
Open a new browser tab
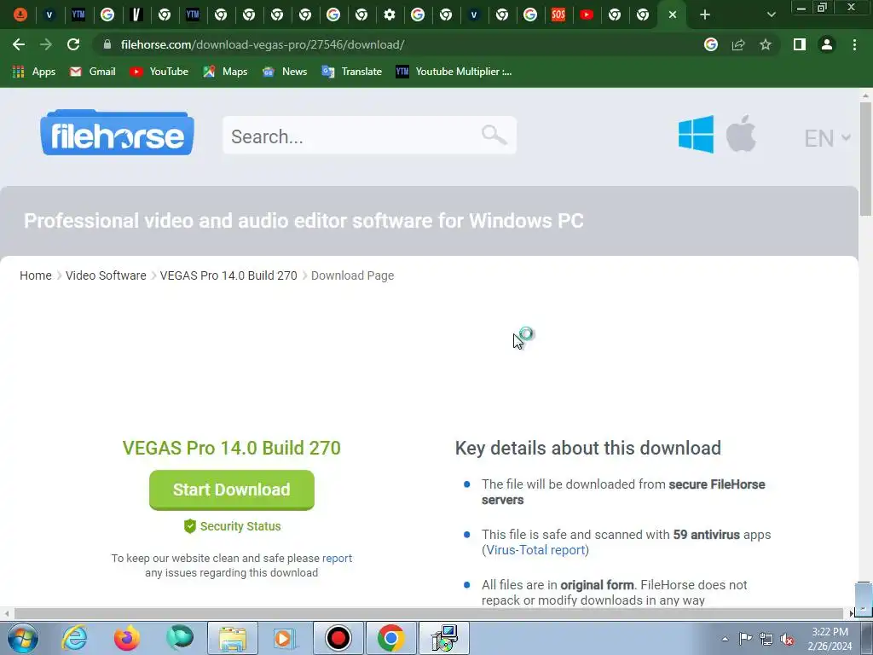point(705,14)
